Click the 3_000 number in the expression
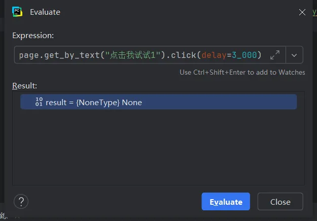 pyautogui.click(x=244, y=55)
